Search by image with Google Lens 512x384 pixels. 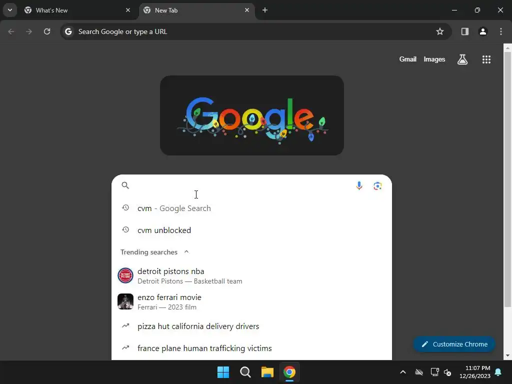[377, 186]
